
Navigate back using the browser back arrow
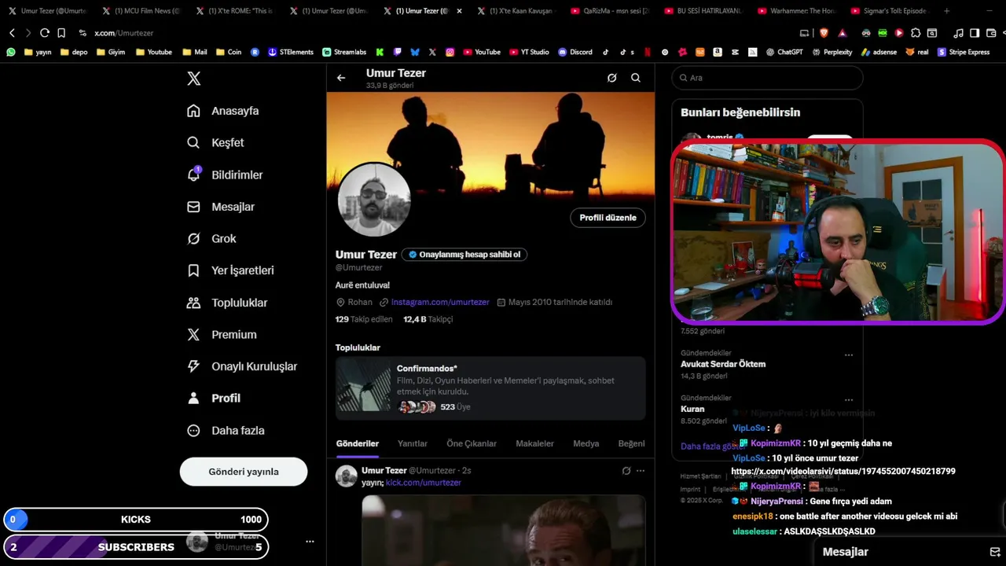12,33
